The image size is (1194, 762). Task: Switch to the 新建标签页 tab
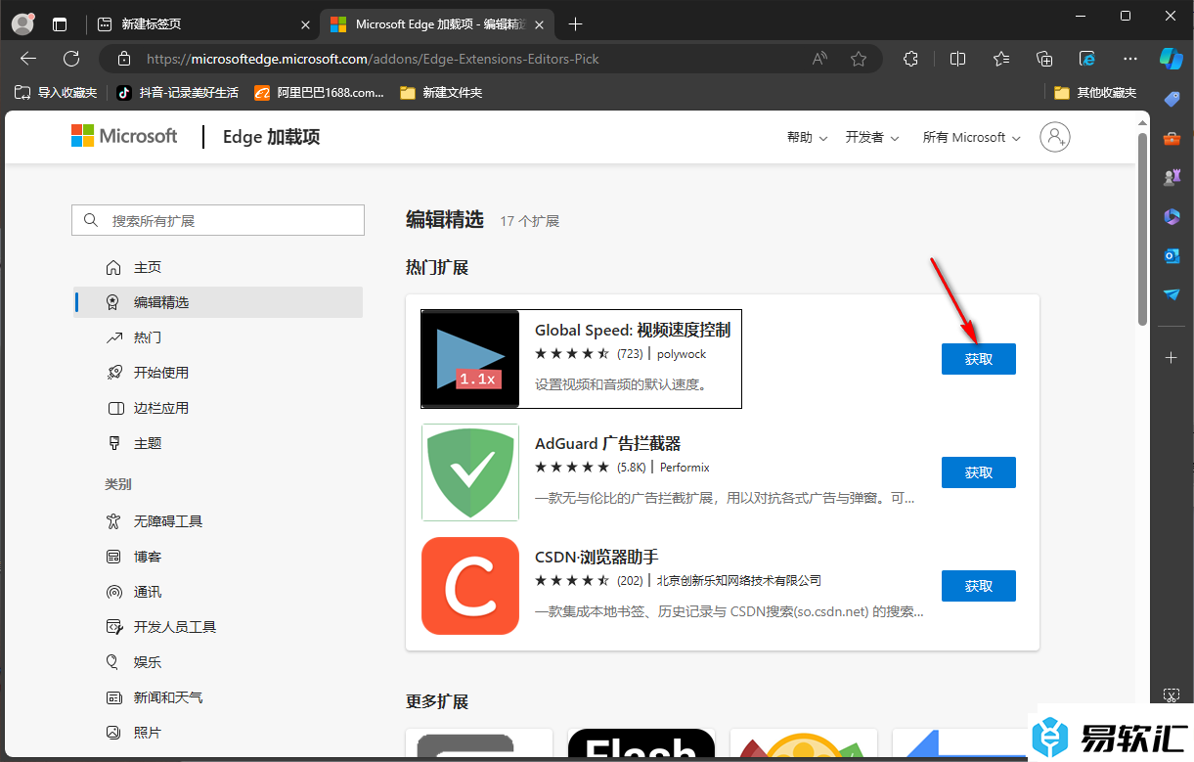pos(203,23)
